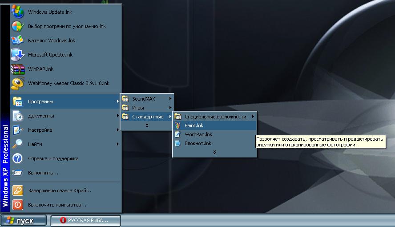Expand the Стандартные submenu arrow
This screenshot has width=395, height=227.
coord(170,117)
